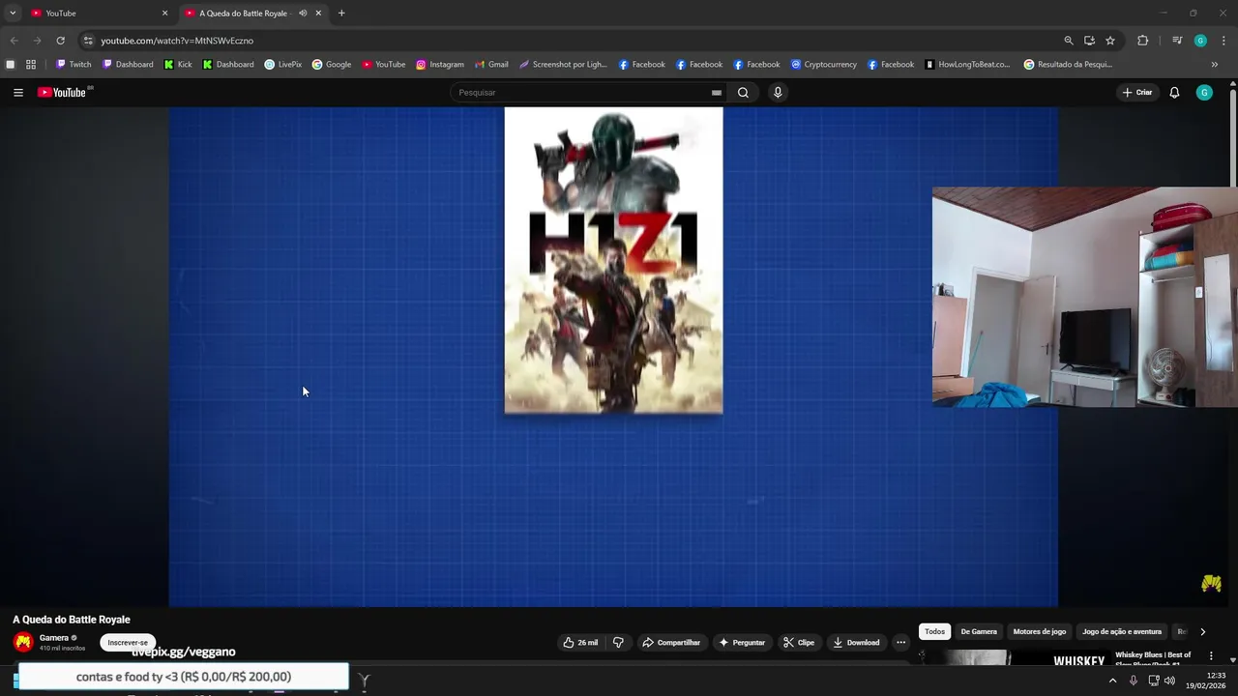Viewport: 1238px width, 696px height.
Task: Reload the page with the refresh icon
Action: pos(60,41)
